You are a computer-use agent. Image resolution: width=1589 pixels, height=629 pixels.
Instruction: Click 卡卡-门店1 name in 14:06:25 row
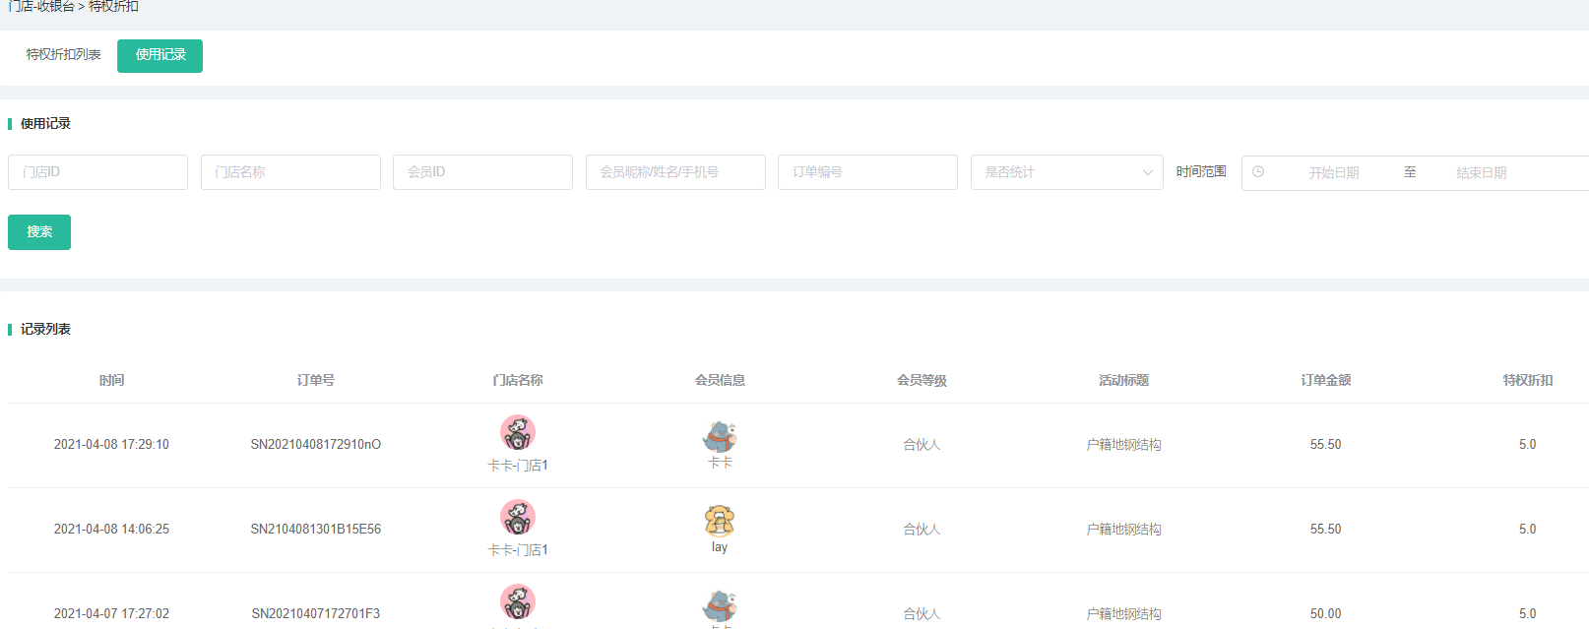pyautogui.click(x=518, y=550)
